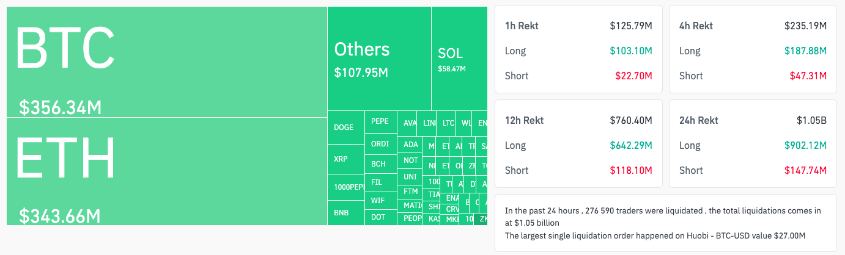Click the 1h Rekt card title
The height and width of the screenshot is (255, 845).
pos(522,26)
